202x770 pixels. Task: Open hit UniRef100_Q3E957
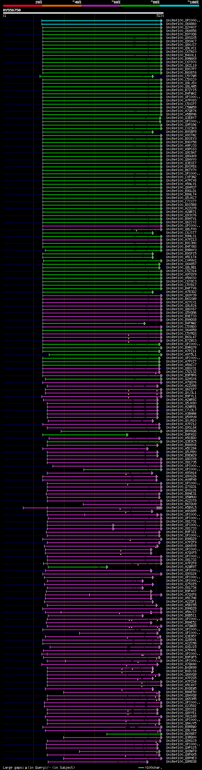click(181, 636)
